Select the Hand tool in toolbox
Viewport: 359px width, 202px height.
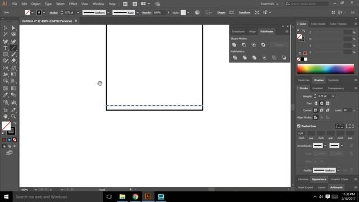click(5, 116)
